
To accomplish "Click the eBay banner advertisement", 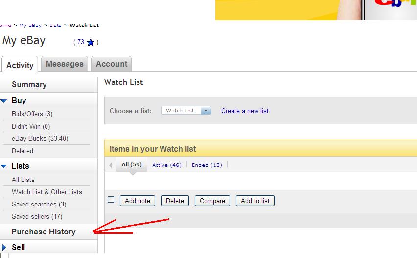I will pos(316,10).
